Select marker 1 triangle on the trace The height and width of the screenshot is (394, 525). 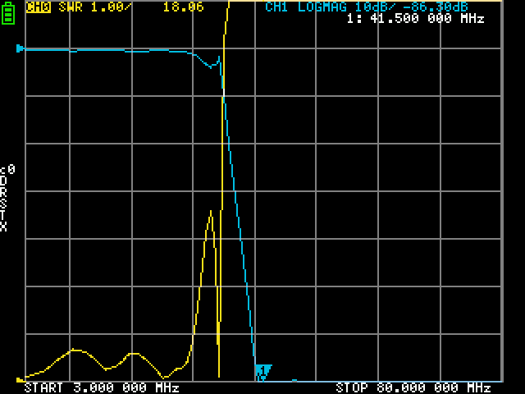click(262, 371)
